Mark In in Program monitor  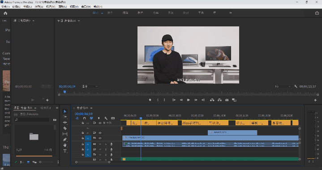pos(158,100)
